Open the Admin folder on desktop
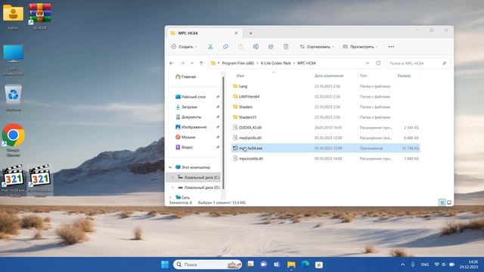Viewport: 484px width, 272px height. (13, 16)
